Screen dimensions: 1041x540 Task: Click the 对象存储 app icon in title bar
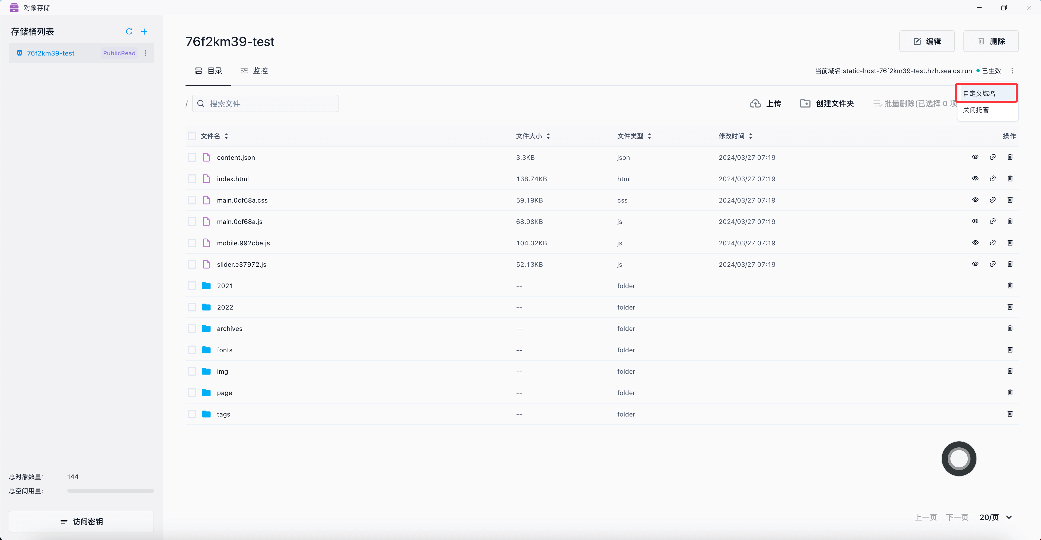point(14,8)
